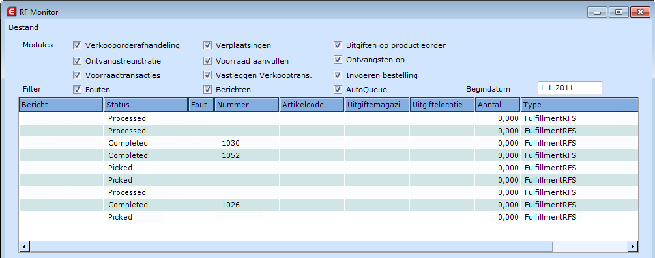Click the Artikelcode column header
655x258 pixels.
pyautogui.click(x=312, y=105)
